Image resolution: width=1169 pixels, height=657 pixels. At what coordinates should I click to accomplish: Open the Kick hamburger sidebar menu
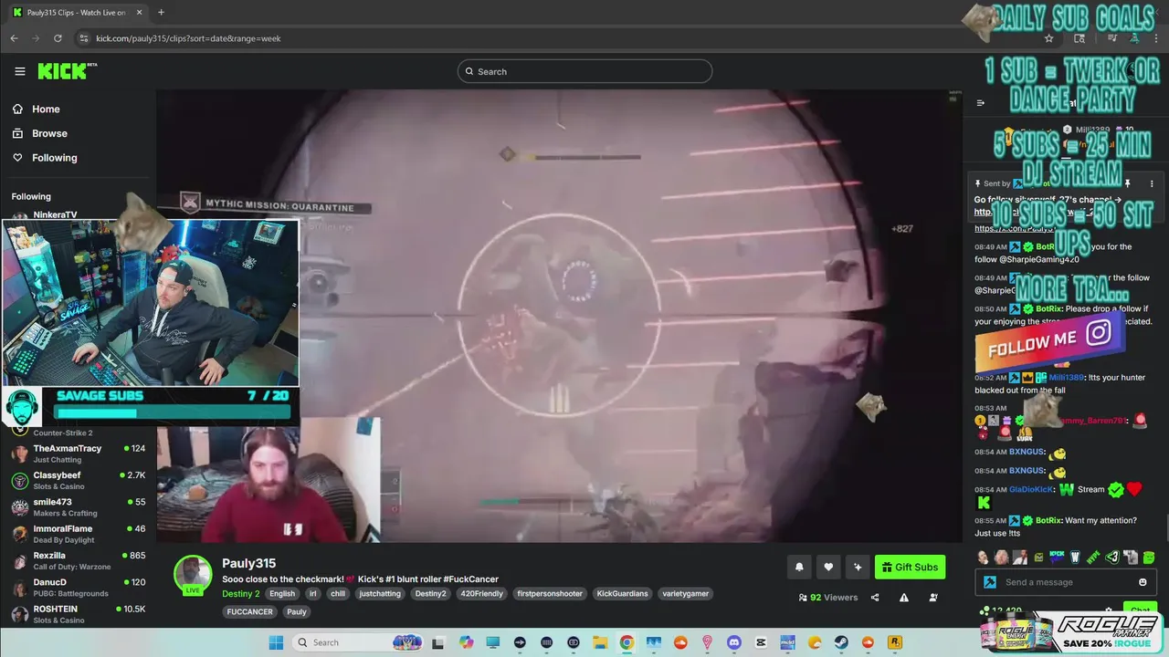[x=20, y=71]
